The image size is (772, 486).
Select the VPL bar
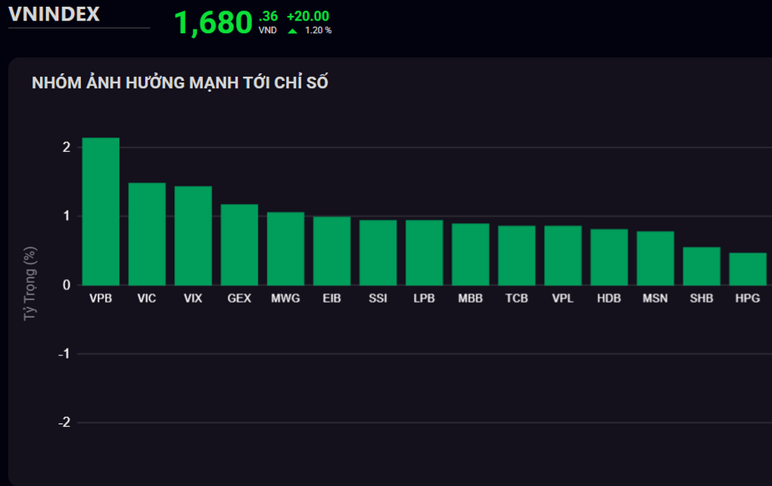pos(562,255)
